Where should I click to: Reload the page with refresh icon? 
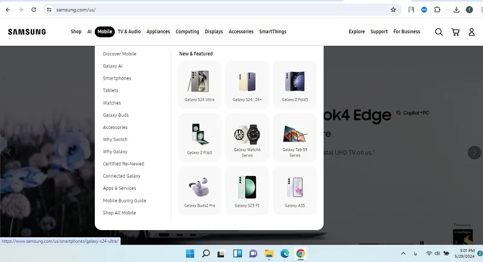click(x=34, y=10)
